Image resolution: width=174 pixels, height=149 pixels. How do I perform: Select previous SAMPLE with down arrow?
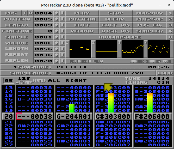[62, 37]
